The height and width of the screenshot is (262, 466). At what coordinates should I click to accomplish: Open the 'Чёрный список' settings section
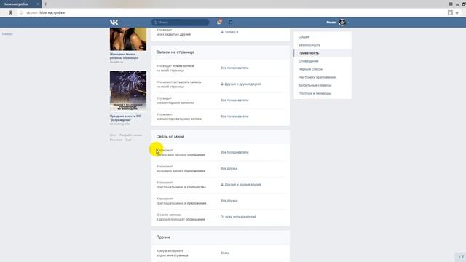(310, 69)
